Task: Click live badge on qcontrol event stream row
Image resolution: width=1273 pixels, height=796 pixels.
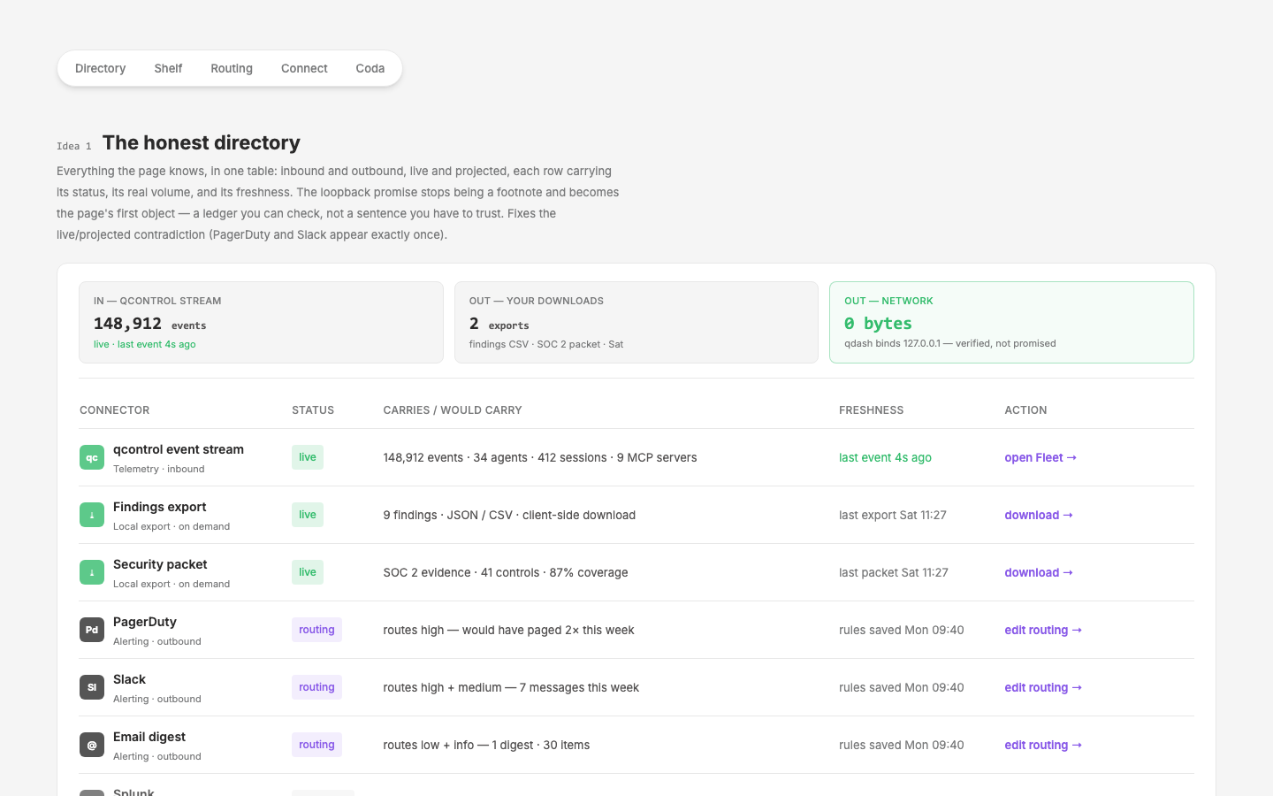Action: [308, 457]
